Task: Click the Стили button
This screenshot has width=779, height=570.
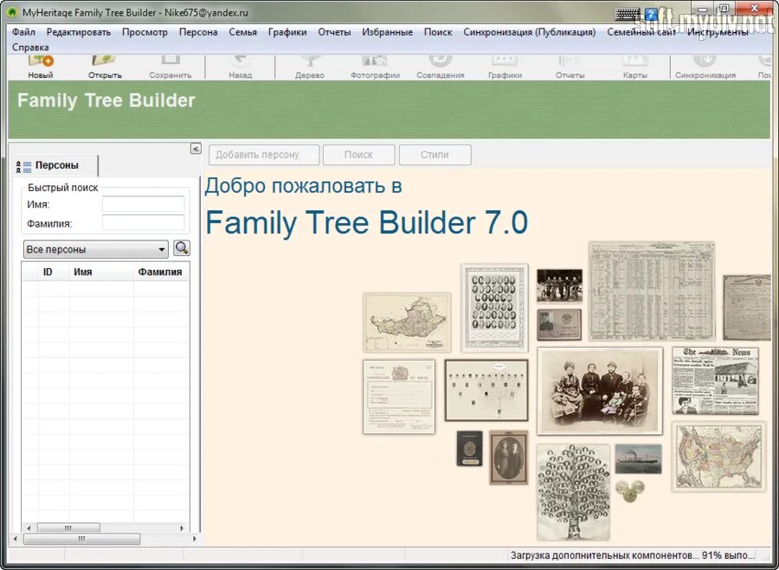Action: pos(435,155)
